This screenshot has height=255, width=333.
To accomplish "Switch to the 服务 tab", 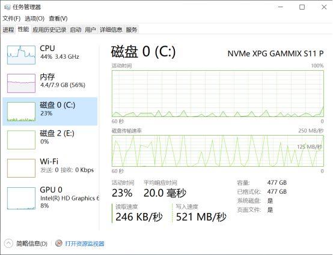I will (x=132, y=29).
